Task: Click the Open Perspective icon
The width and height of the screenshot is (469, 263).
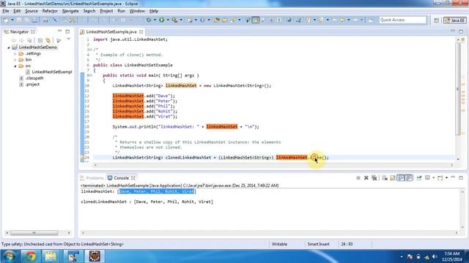Action: point(437,20)
